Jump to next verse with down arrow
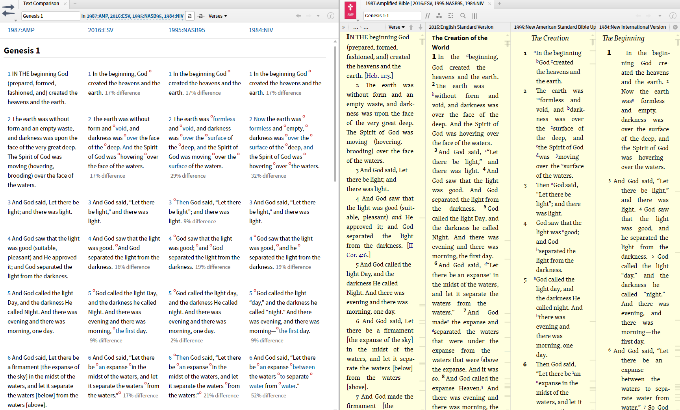680x410 pixels. (x=420, y=27)
